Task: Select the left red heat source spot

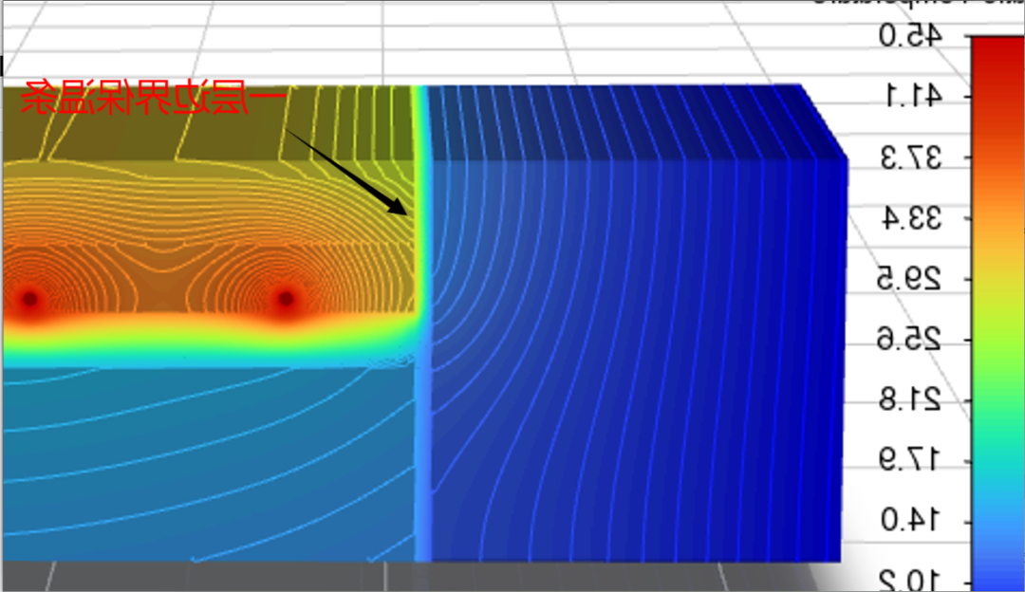Action: 29,299
